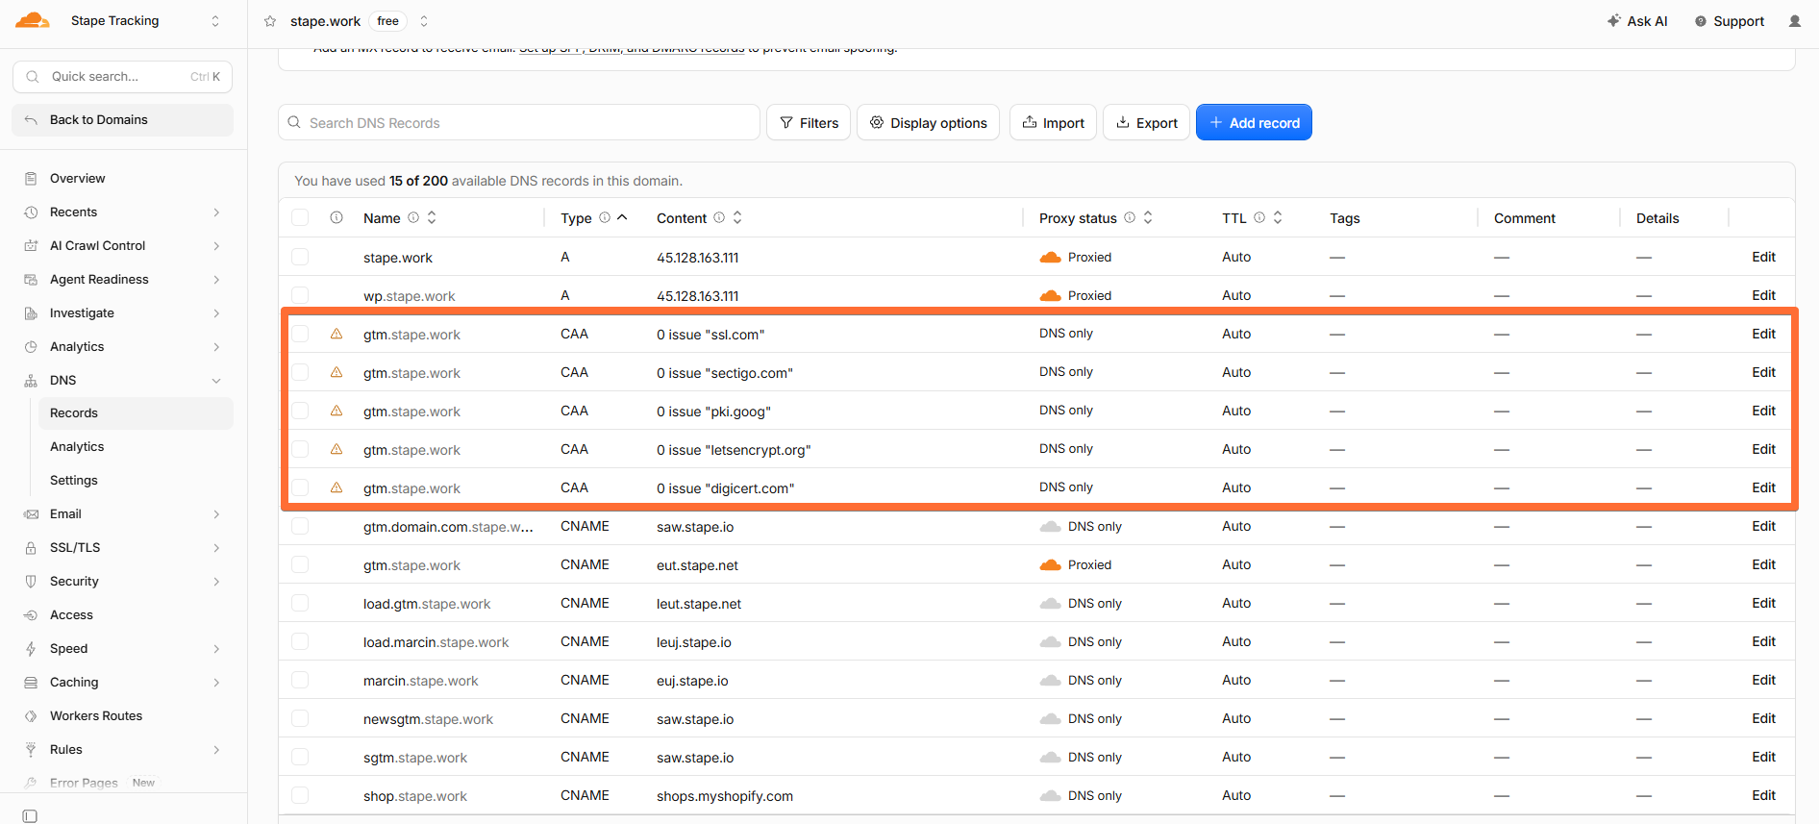This screenshot has width=1819, height=824.
Task: Expand the Security sidebar section
Action: click(216, 582)
